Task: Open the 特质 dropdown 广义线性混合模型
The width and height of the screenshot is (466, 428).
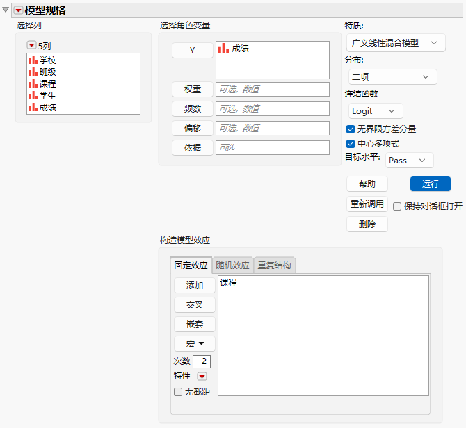Action: point(396,43)
